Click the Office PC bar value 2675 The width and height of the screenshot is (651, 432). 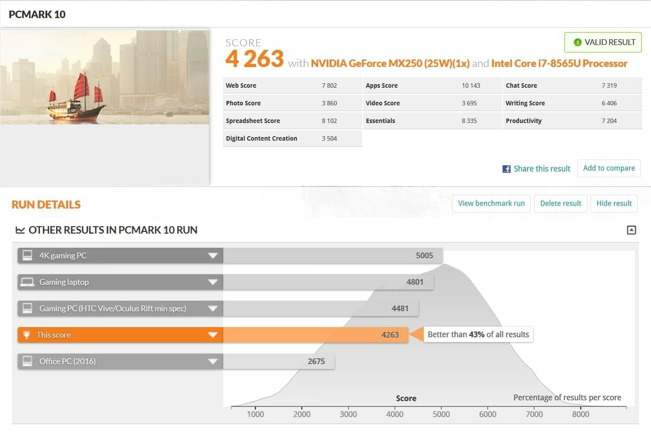point(316,361)
